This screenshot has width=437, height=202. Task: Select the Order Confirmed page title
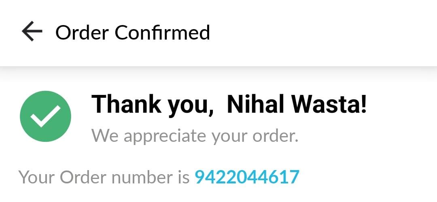133,33
